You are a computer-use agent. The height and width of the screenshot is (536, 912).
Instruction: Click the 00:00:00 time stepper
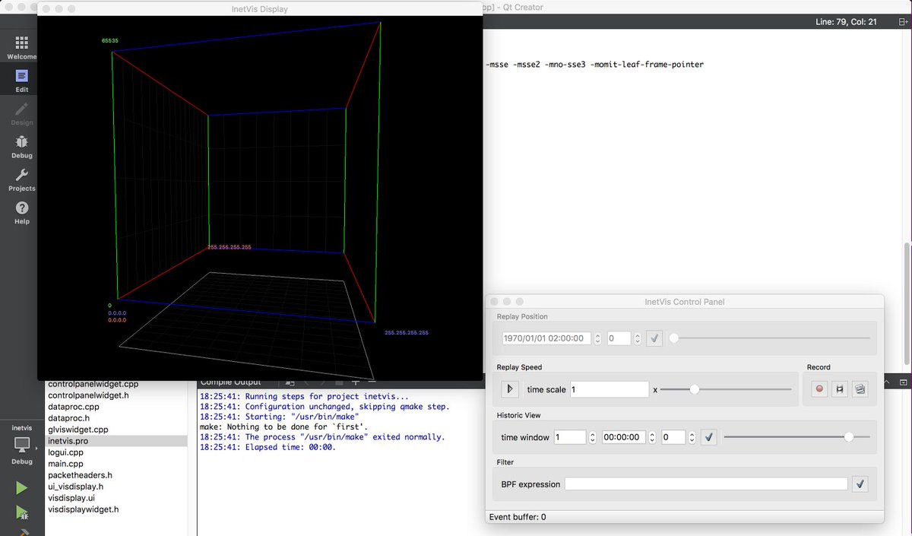652,437
